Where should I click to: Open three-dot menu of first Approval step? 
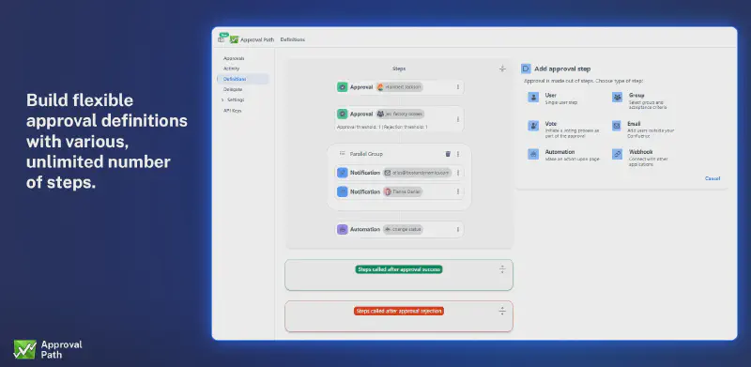click(457, 87)
